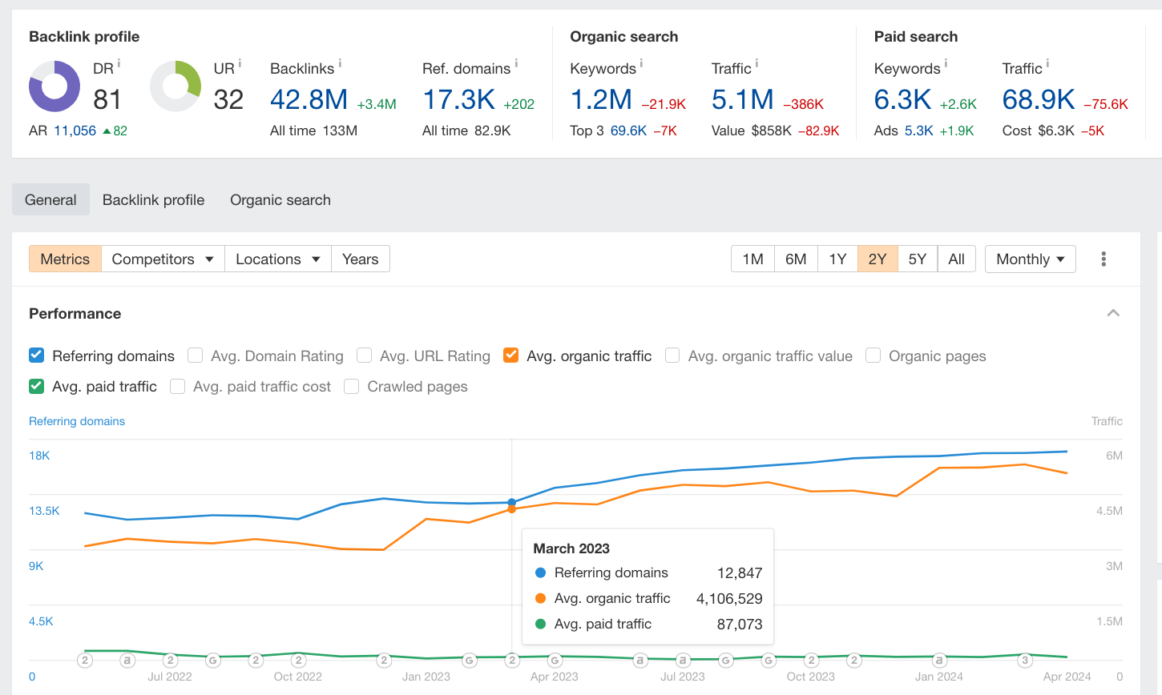Collapse the Performance section
Screen dimensions: 1162x695
[1113, 313]
